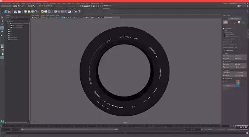
Task: Click the orange sphere material icon on shelf
Action: tap(42, 11)
